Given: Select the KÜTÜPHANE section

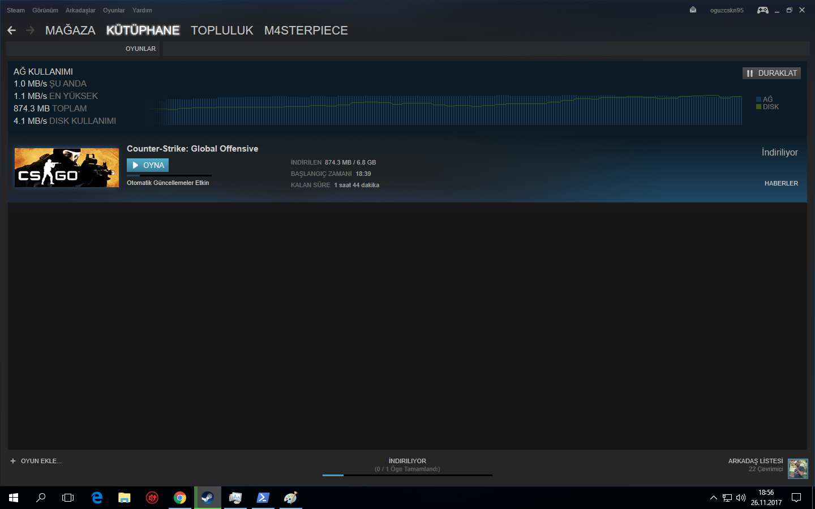Looking at the screenshot, I should tap(143, 31).
